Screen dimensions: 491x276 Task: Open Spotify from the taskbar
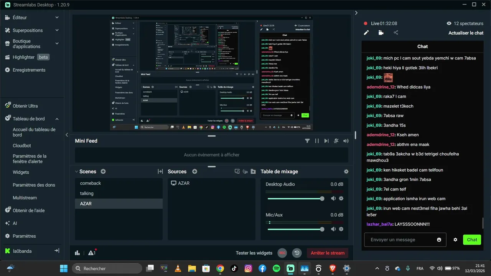click(x=276, y=268)
